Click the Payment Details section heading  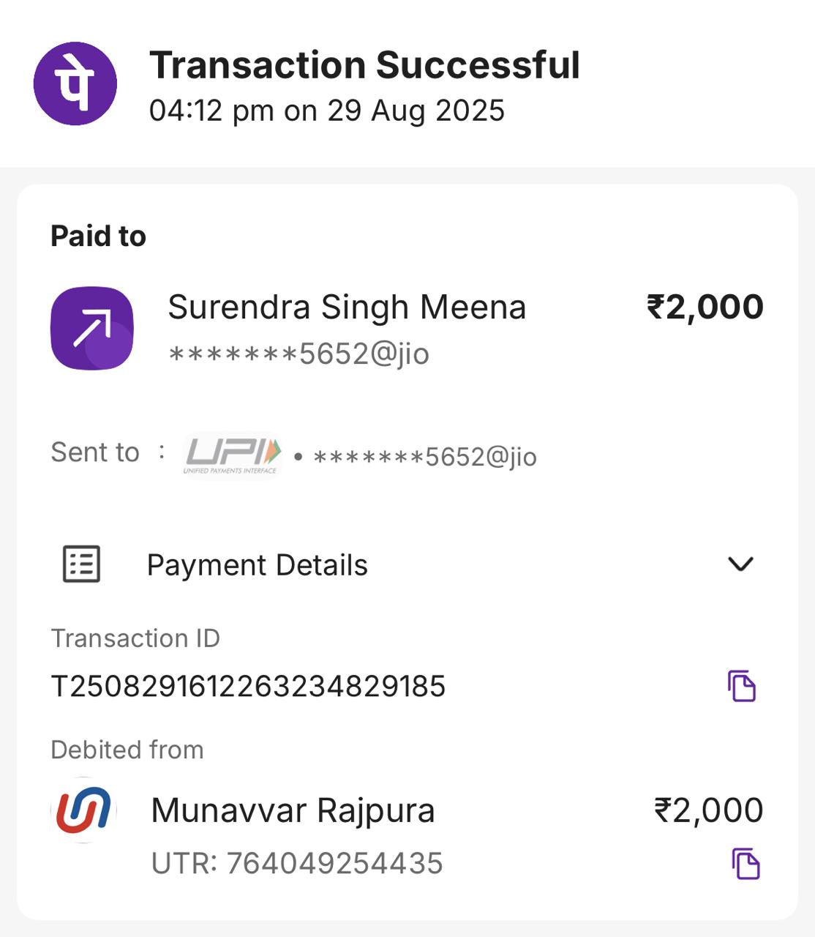257,565
